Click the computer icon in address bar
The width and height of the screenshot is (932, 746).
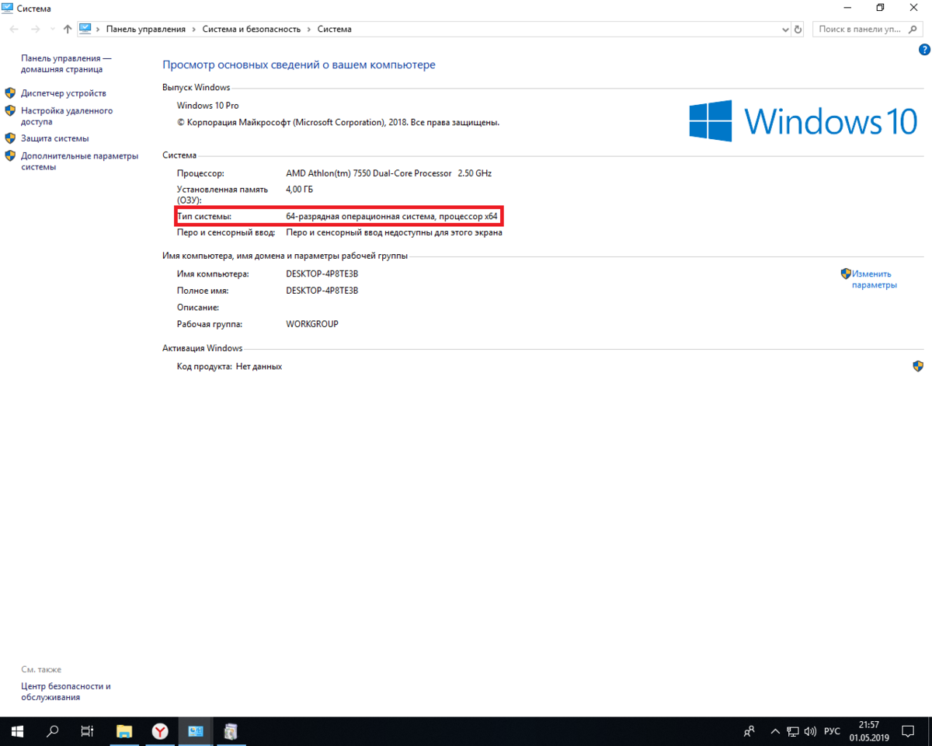tap(85, 29)
